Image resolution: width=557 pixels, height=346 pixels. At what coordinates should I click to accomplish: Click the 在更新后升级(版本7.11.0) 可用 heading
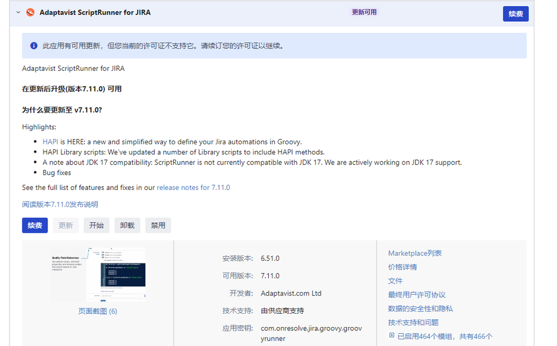(72, 89)
